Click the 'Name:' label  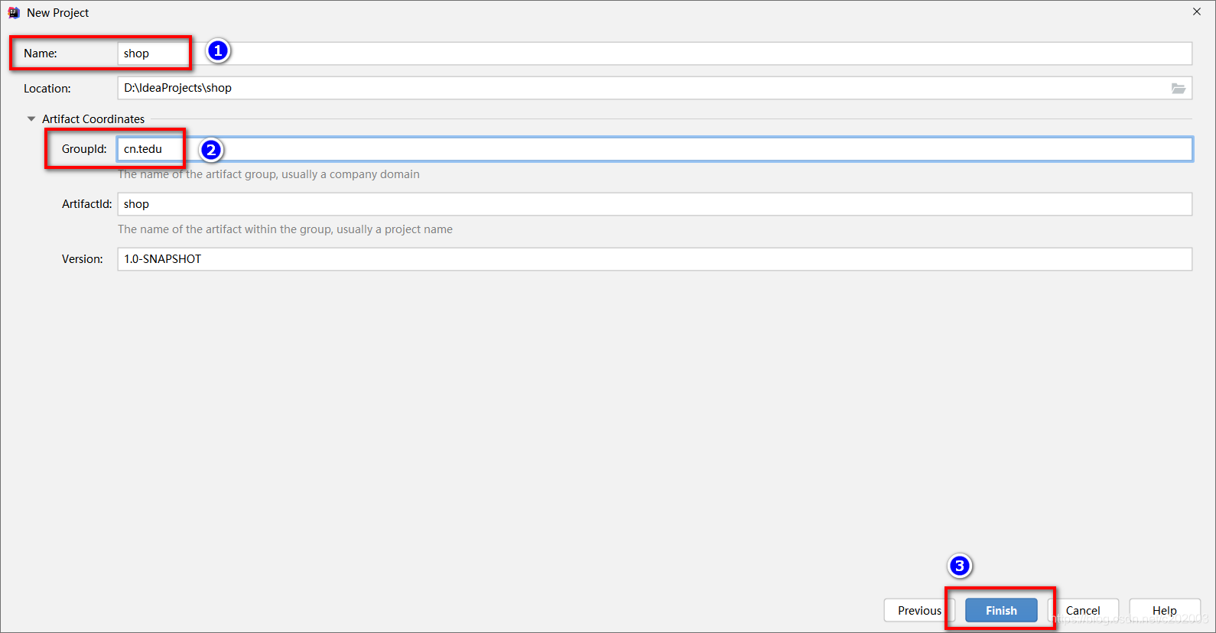41,54
